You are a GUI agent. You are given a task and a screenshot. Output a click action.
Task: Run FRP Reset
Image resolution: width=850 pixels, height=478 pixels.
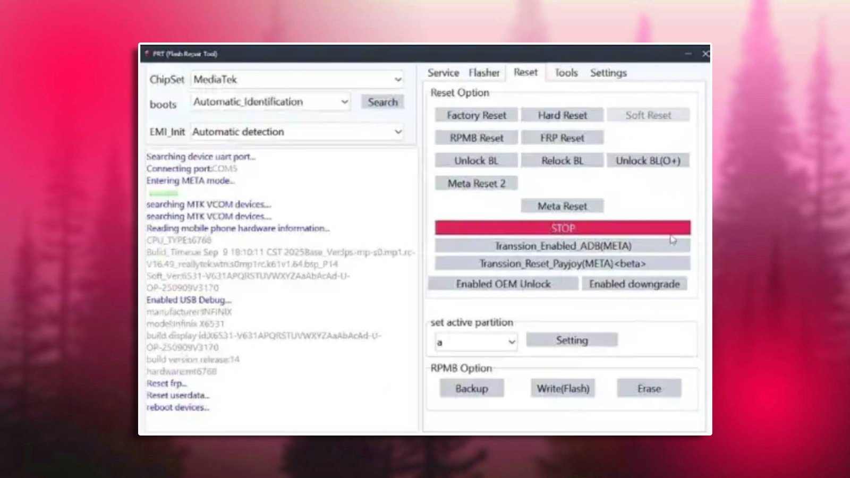pos(562,138)
